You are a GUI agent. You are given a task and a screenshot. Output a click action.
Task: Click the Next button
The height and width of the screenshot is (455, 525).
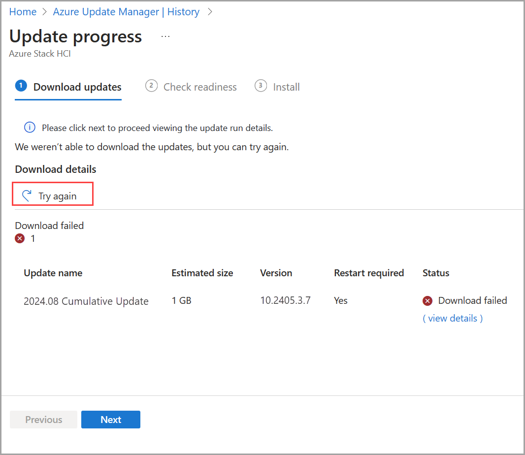111,420
